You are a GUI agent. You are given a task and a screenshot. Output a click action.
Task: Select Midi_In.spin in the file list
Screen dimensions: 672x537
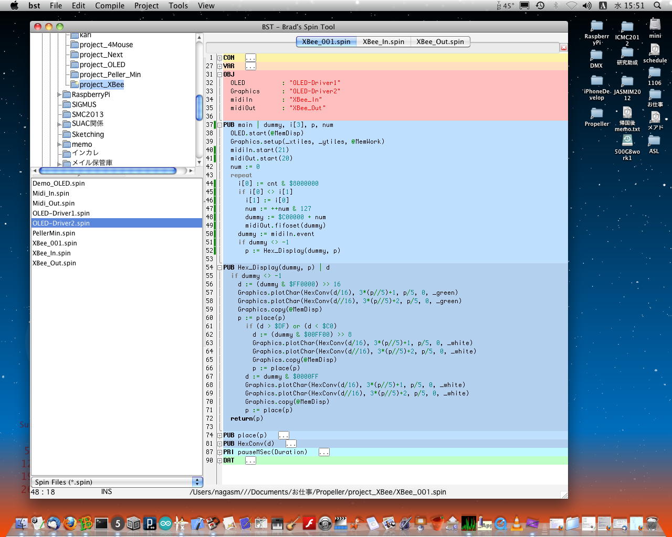tap(51, 194)
